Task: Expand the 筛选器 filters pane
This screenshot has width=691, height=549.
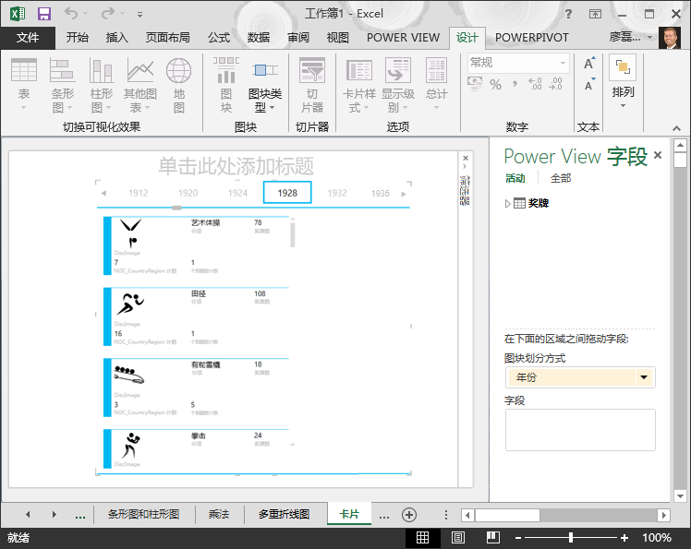Action: tap(466, 166)
